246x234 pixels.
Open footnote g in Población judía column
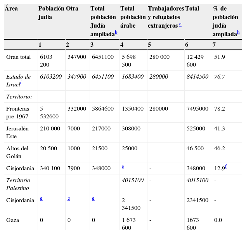41,198
